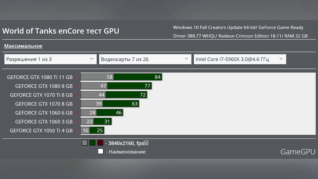
Task: Click the green bar value 72
Action: [x=143, y=95]
